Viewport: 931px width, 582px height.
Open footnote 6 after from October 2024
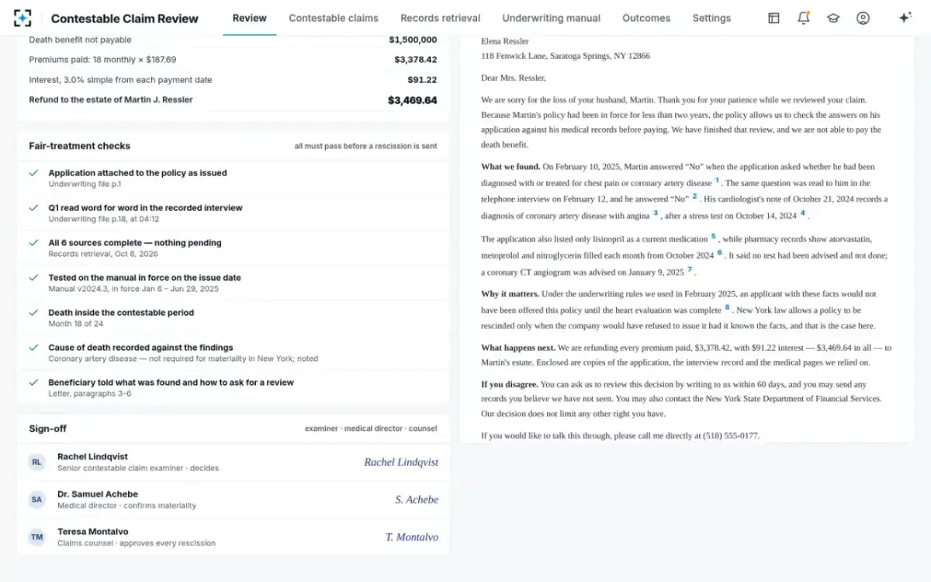pos(719,252)
